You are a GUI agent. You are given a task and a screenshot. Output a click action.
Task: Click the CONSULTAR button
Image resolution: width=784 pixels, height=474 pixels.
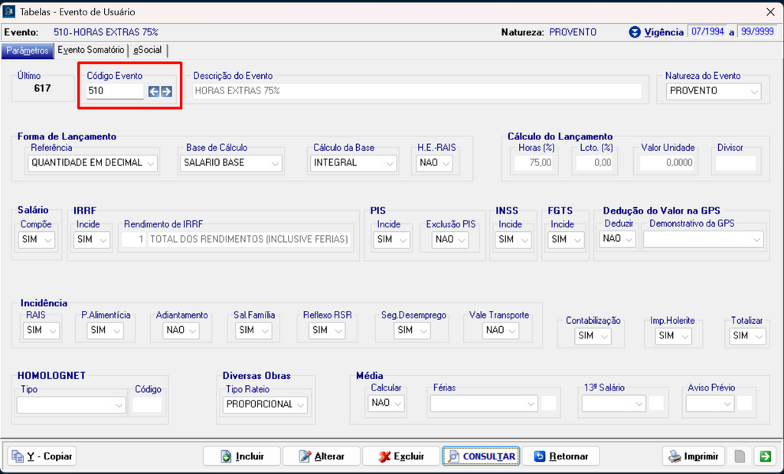coord(481,456)
